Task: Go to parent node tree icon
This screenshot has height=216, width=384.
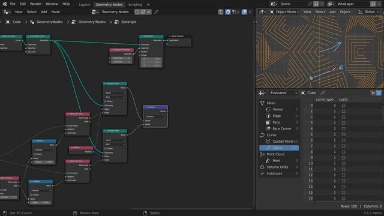Action: click(x=221, y=12)
